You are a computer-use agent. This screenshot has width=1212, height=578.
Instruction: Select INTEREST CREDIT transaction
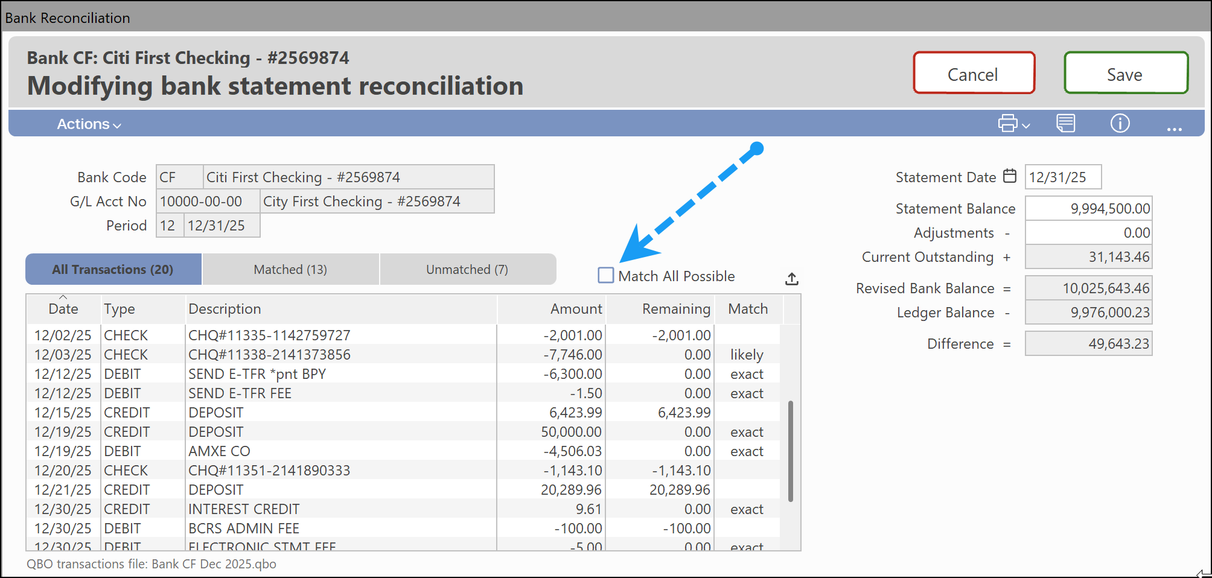point(403,509)
